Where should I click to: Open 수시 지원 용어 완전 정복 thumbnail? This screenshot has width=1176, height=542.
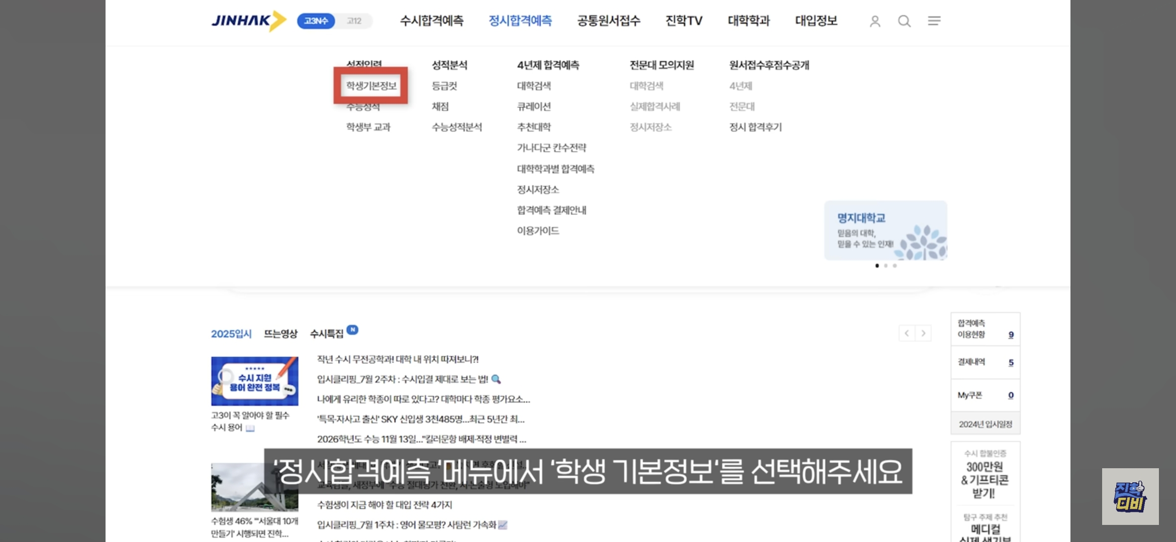pyautogui.click(x=254, y=381)
